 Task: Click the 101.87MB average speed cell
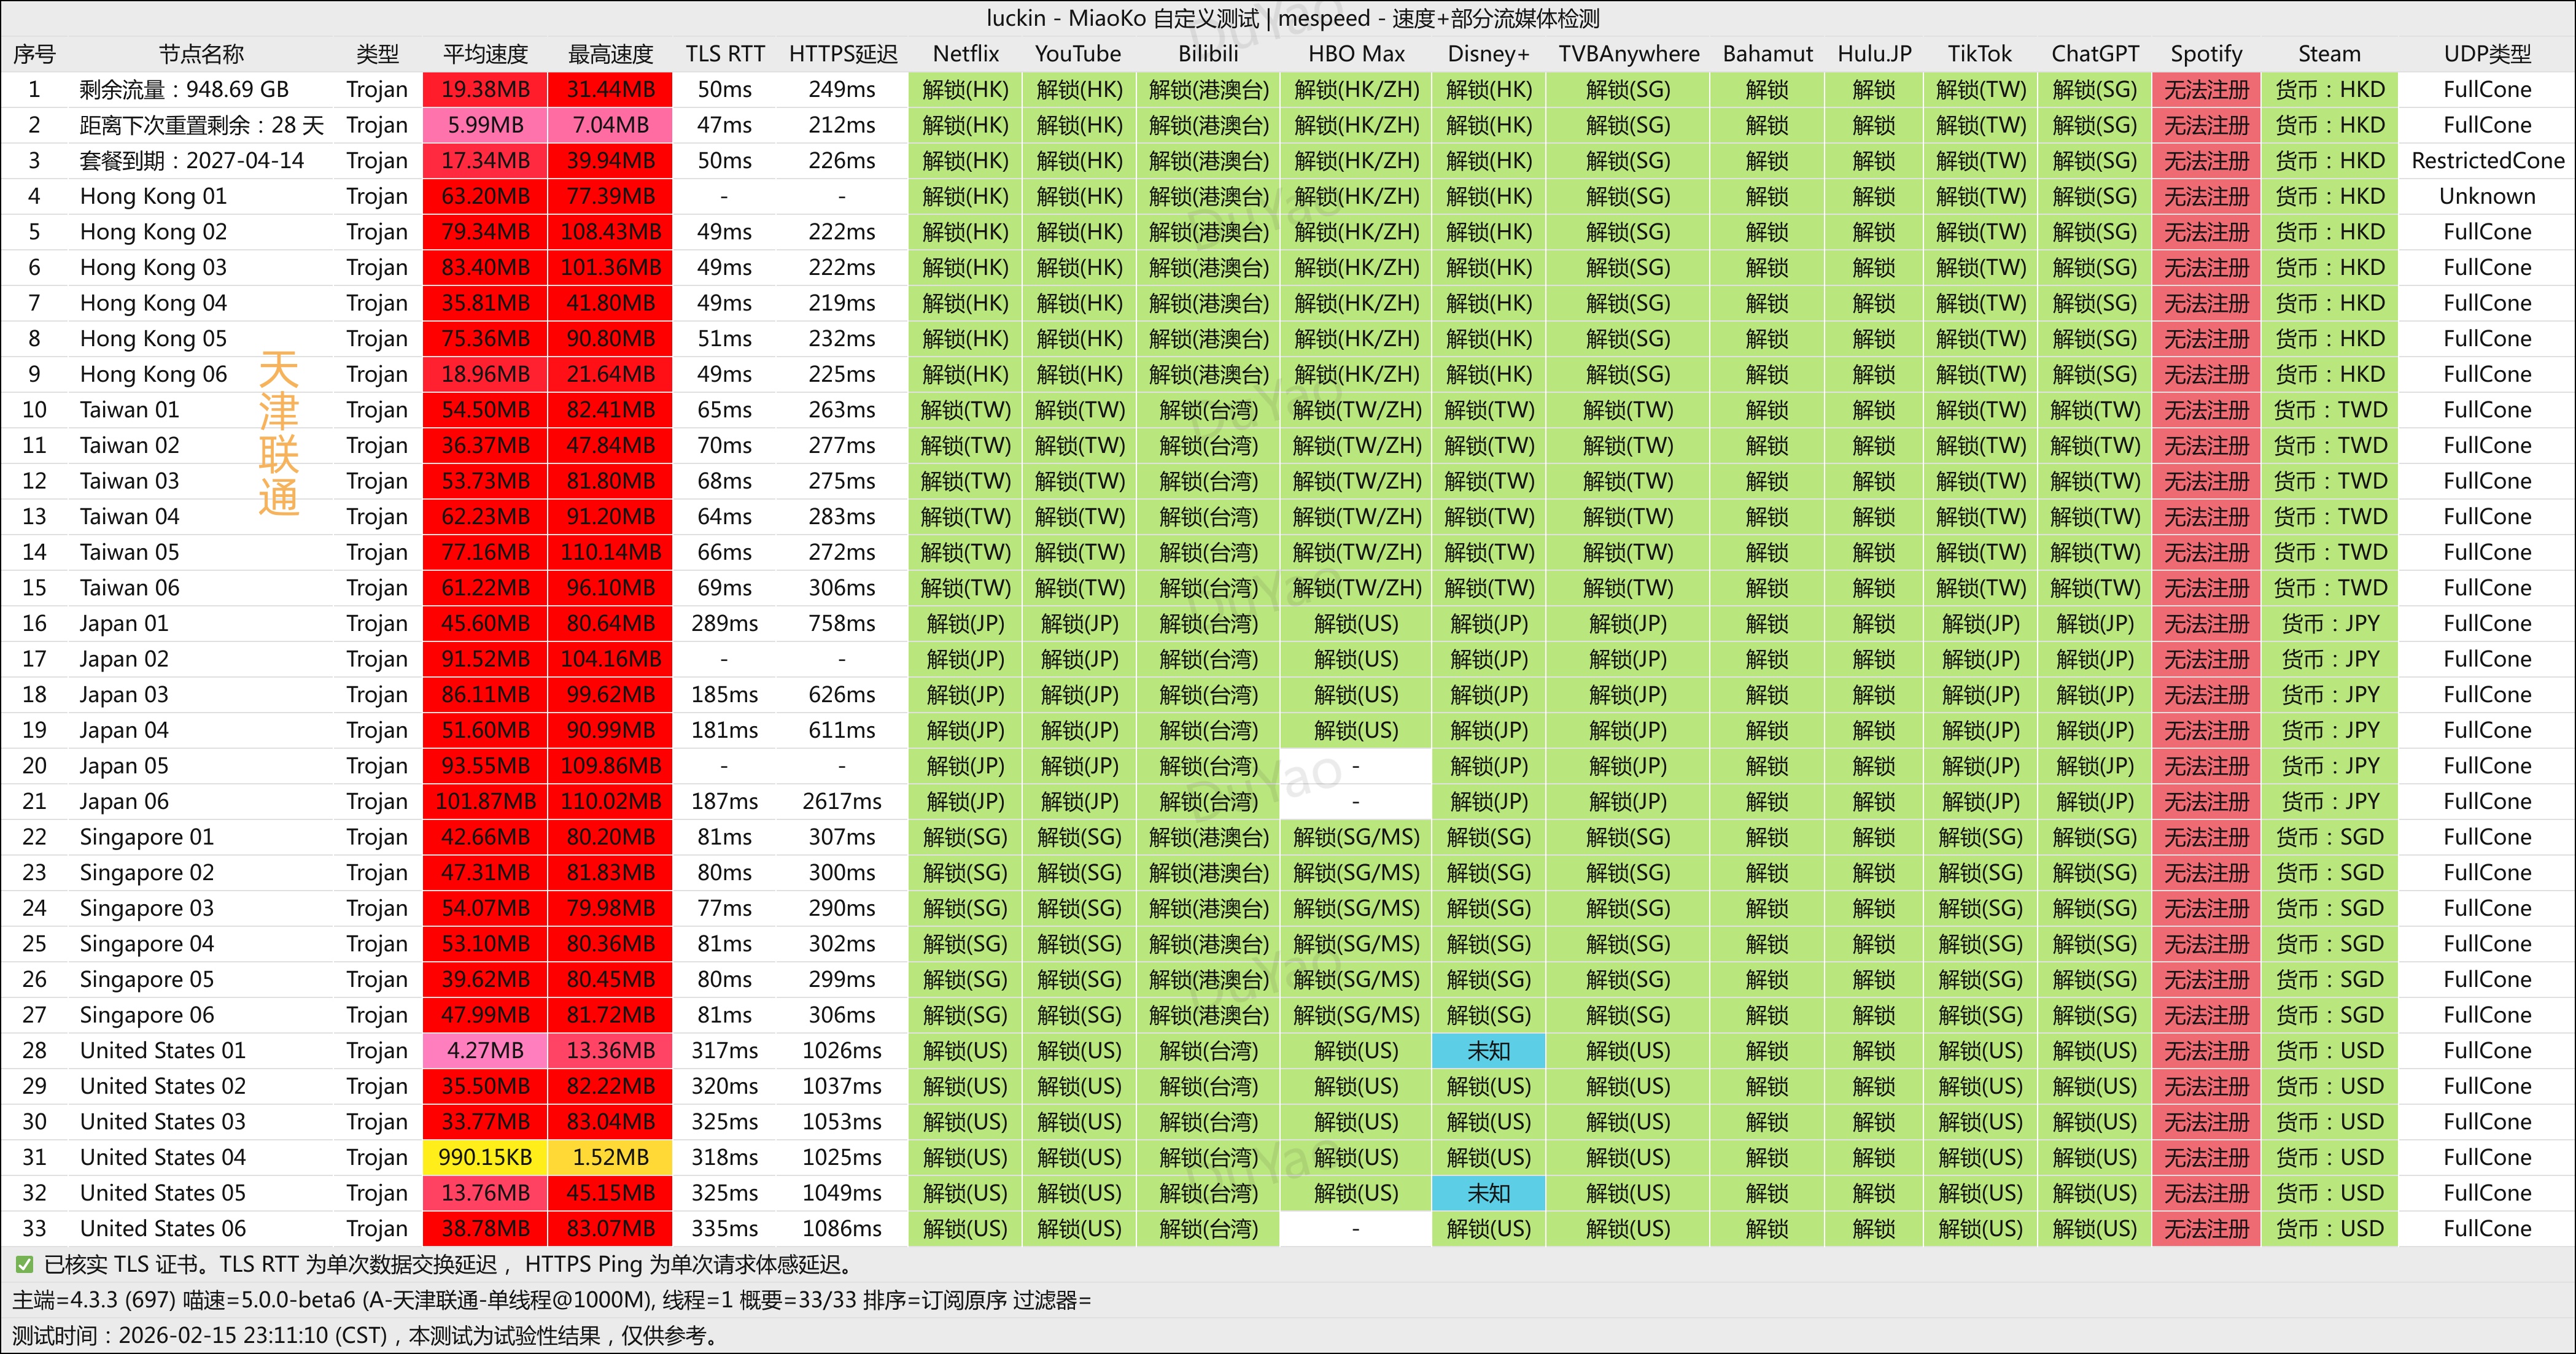(x=485, y=801)
